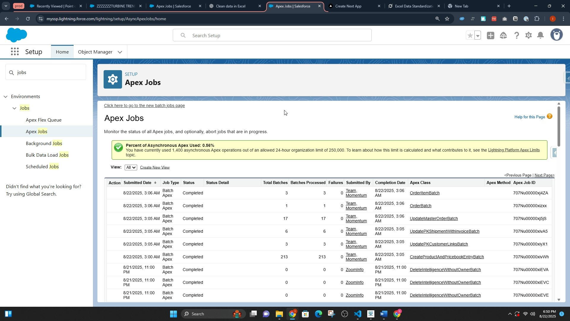The height and width of the screenshot is (321, 570).
Task: Open the Trailhead guidance center icon
Action: [x=503, y=36]
